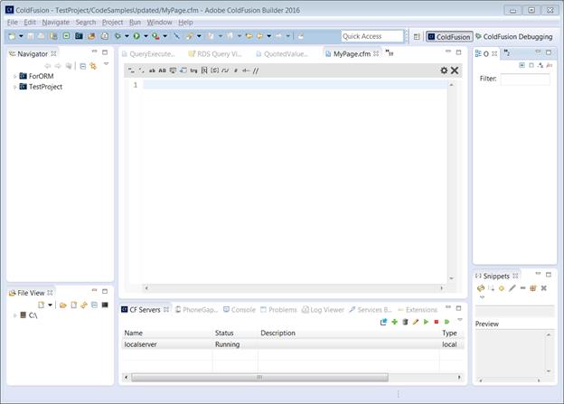Click the CF Servers horizontal scrollbar thumb
Screen dimensions: 564x404
259,378
